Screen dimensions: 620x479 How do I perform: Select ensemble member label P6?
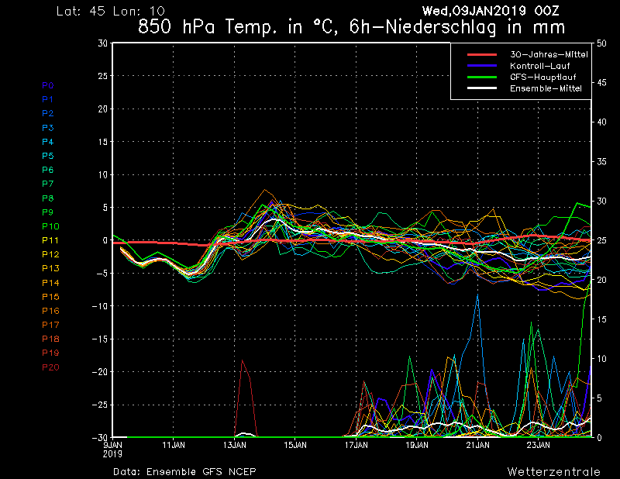click(x=48, y=170)
